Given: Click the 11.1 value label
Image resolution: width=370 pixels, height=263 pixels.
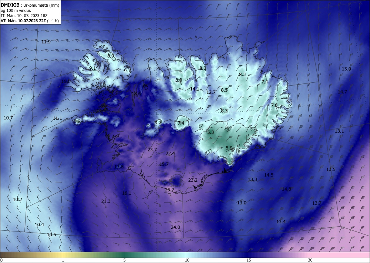Looking at the screenshot, I should point(57,118).
